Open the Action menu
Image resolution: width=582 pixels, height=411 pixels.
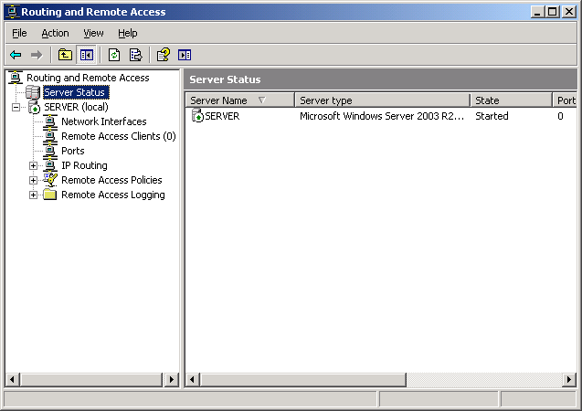[55, 33]
